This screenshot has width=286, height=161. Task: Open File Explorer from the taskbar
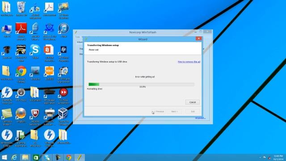(25, 157)
